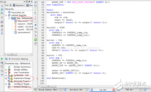The height and width of the screenshot is (92, 151).
Task: Click 'reset <= ASYNC_OUT(0);' code line
Action: click(66, 71)
